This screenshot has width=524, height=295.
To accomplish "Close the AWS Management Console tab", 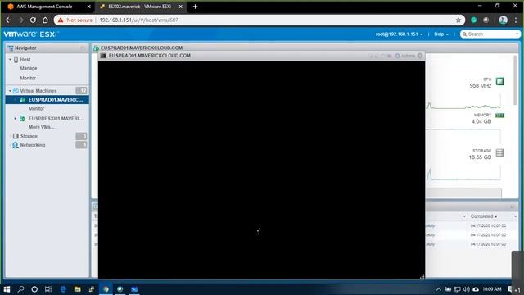I will 89,7.
